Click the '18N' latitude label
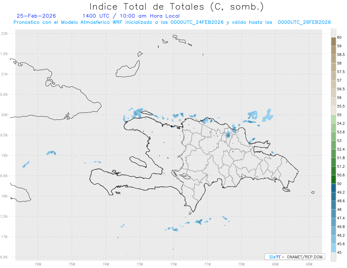Viewport: 347px width, 268px height. point(4,196)
